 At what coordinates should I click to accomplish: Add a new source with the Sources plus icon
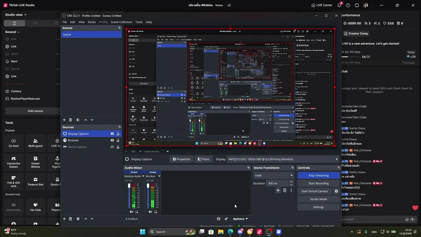coord(64,219)
